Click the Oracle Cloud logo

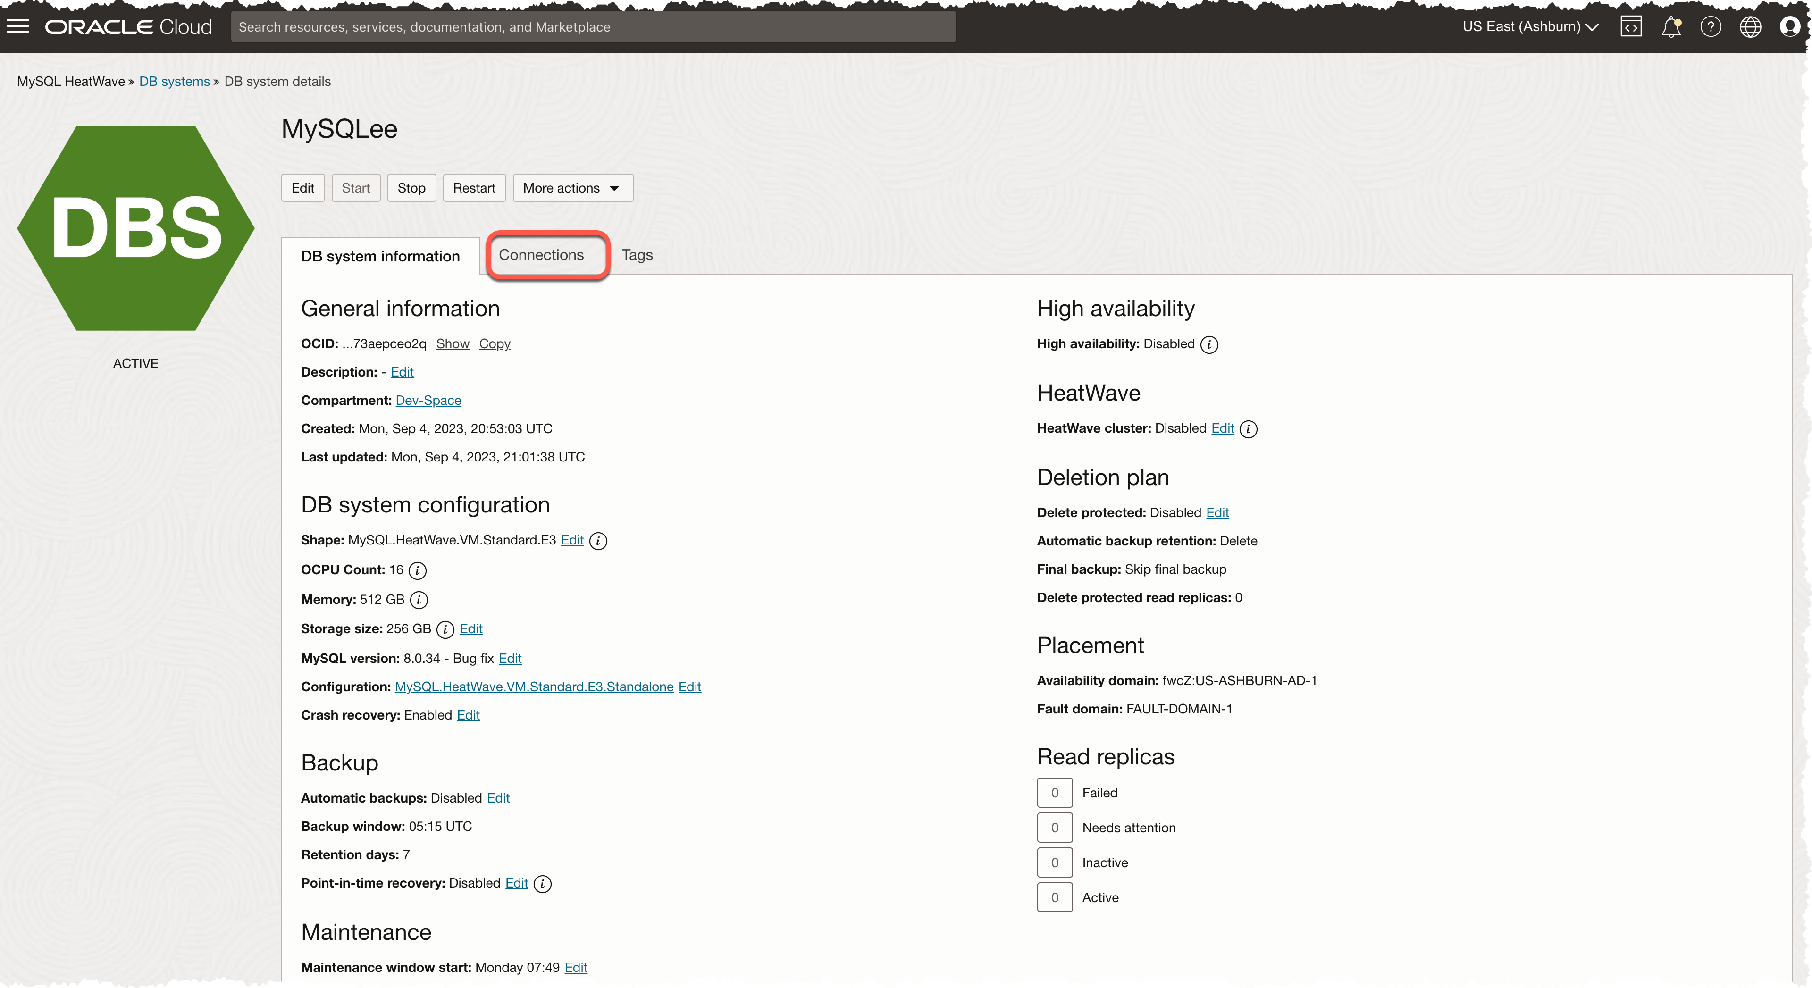[x=129, y=27]
